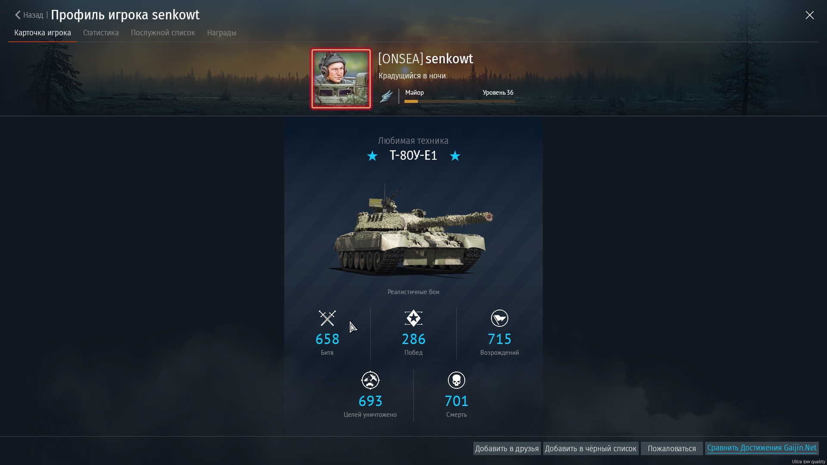
Task: Open the Послужной список tab
Action: point(163,33)
